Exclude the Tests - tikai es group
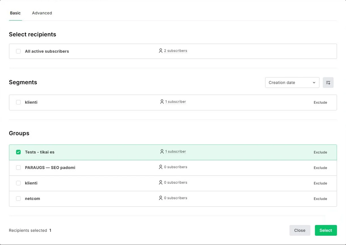 [320, 152]
